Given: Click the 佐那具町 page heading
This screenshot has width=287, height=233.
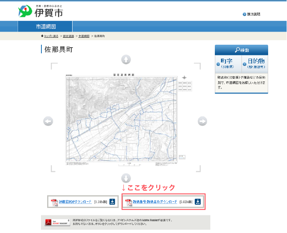Looking at the screenshot, I should tap(59, 50).
